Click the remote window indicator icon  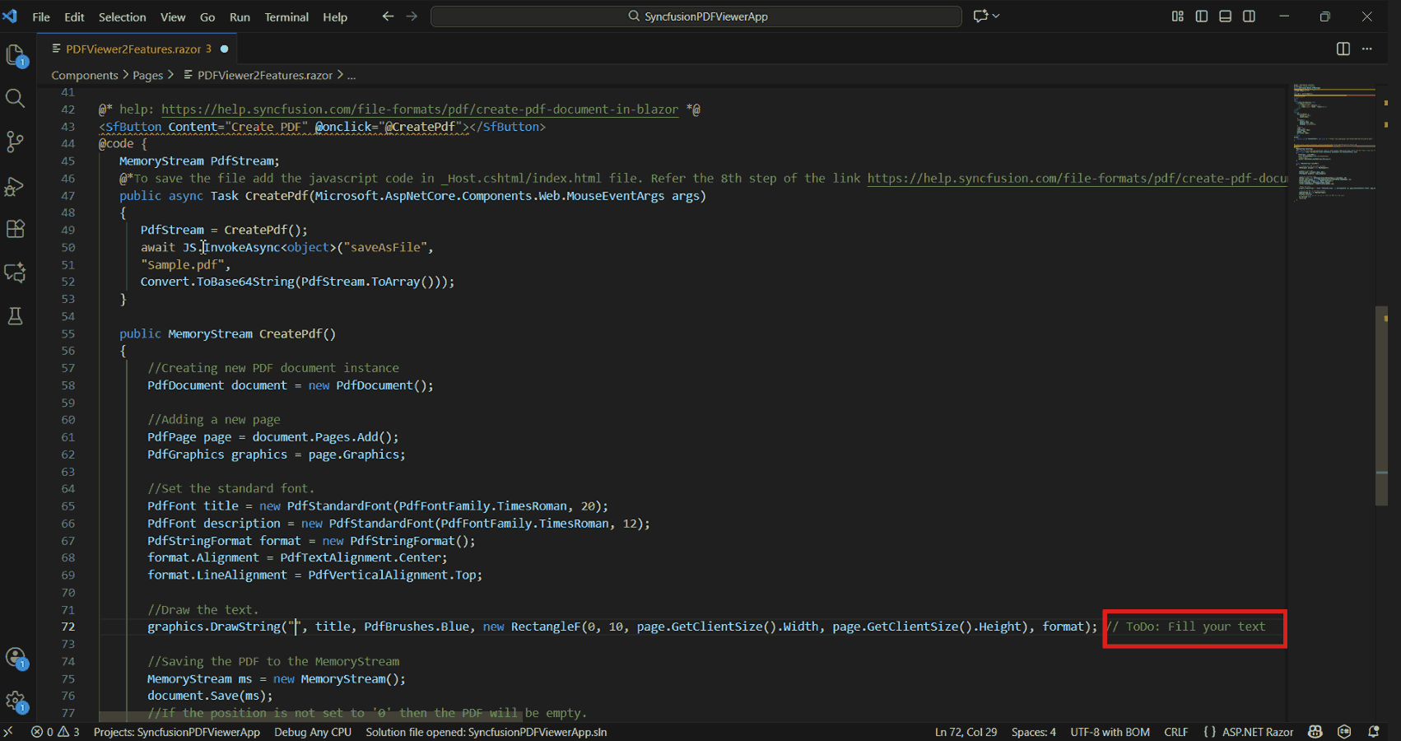click(x=8, y=732)
